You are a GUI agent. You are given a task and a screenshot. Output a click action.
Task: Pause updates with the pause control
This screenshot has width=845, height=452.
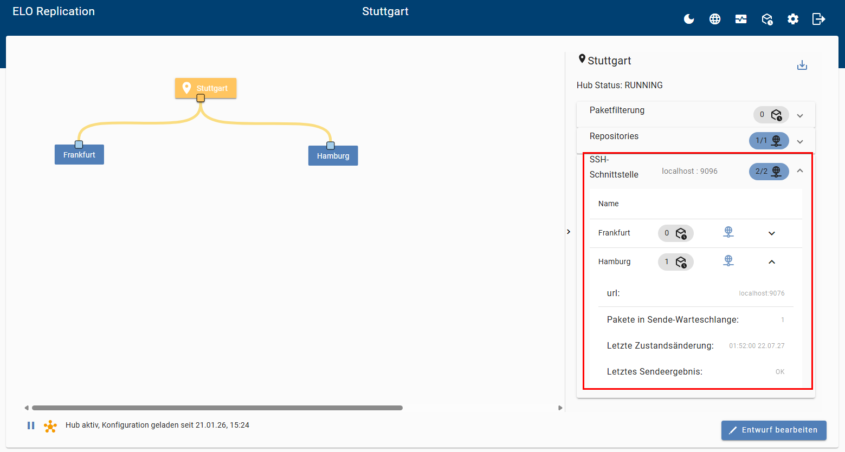pyautogui.click(x=31, y=425)
